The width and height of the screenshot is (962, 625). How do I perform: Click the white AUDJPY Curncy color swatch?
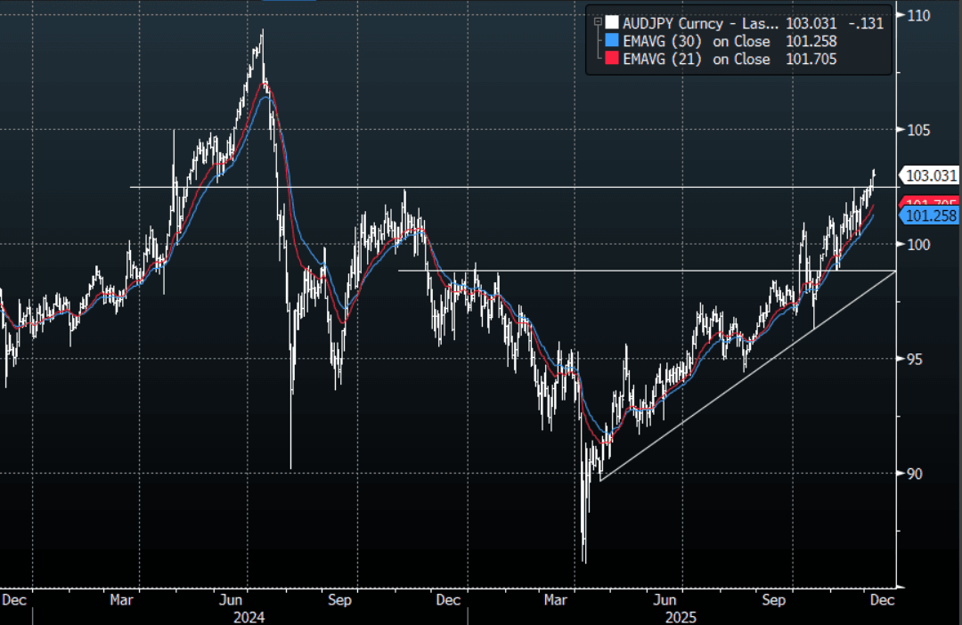(x=610, y=24)
